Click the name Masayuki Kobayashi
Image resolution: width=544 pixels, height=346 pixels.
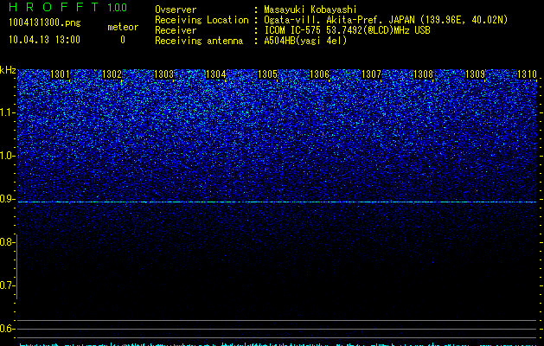[310, 10]
